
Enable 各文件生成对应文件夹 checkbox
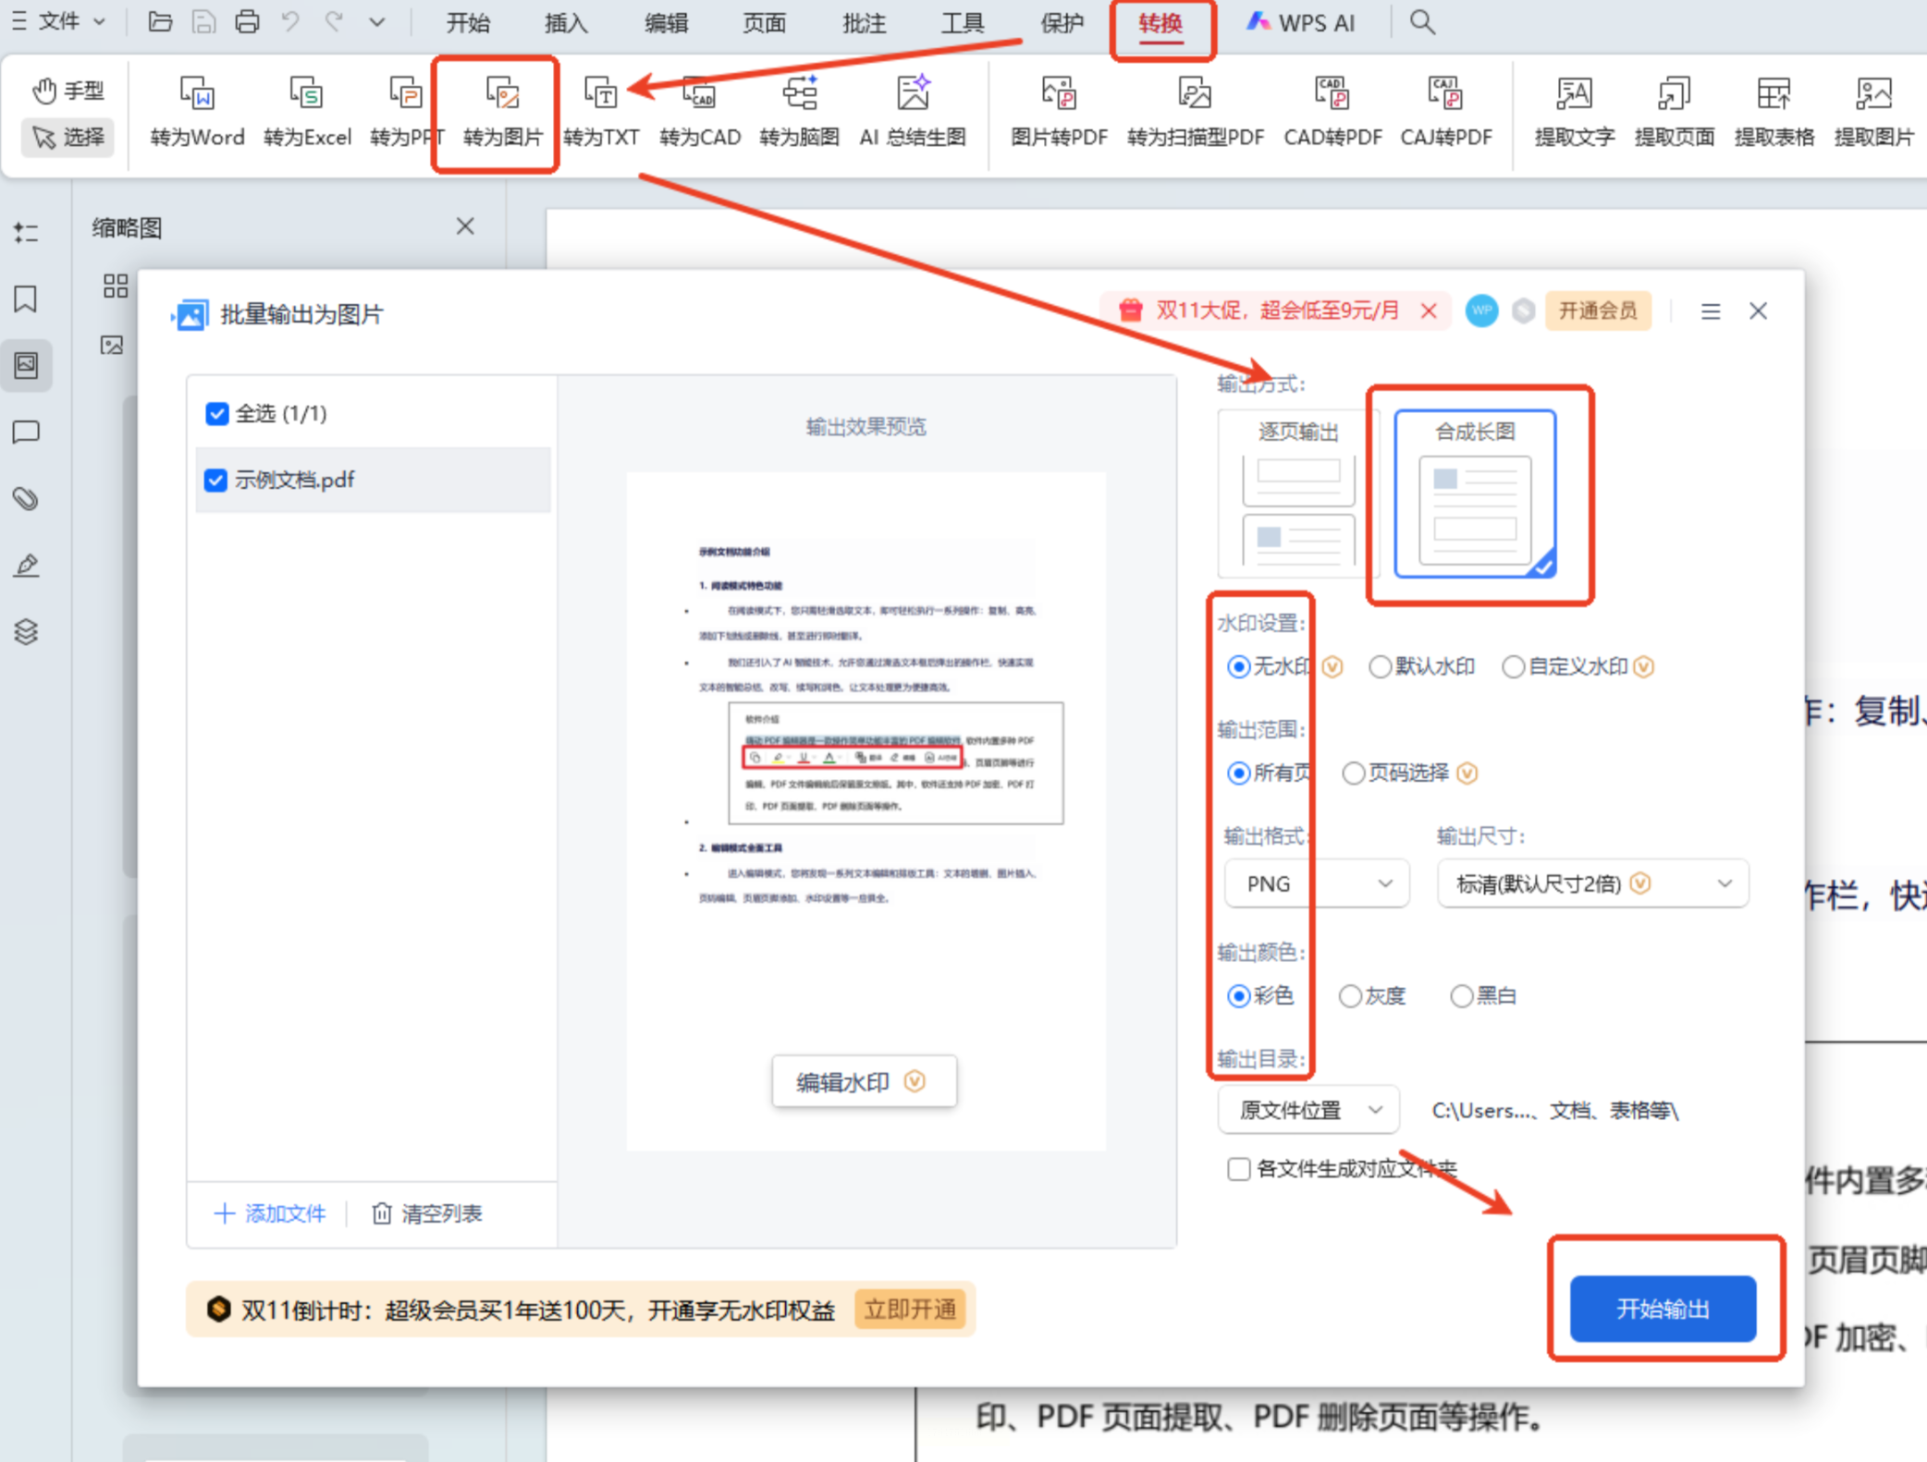tap(1239, 1169)
